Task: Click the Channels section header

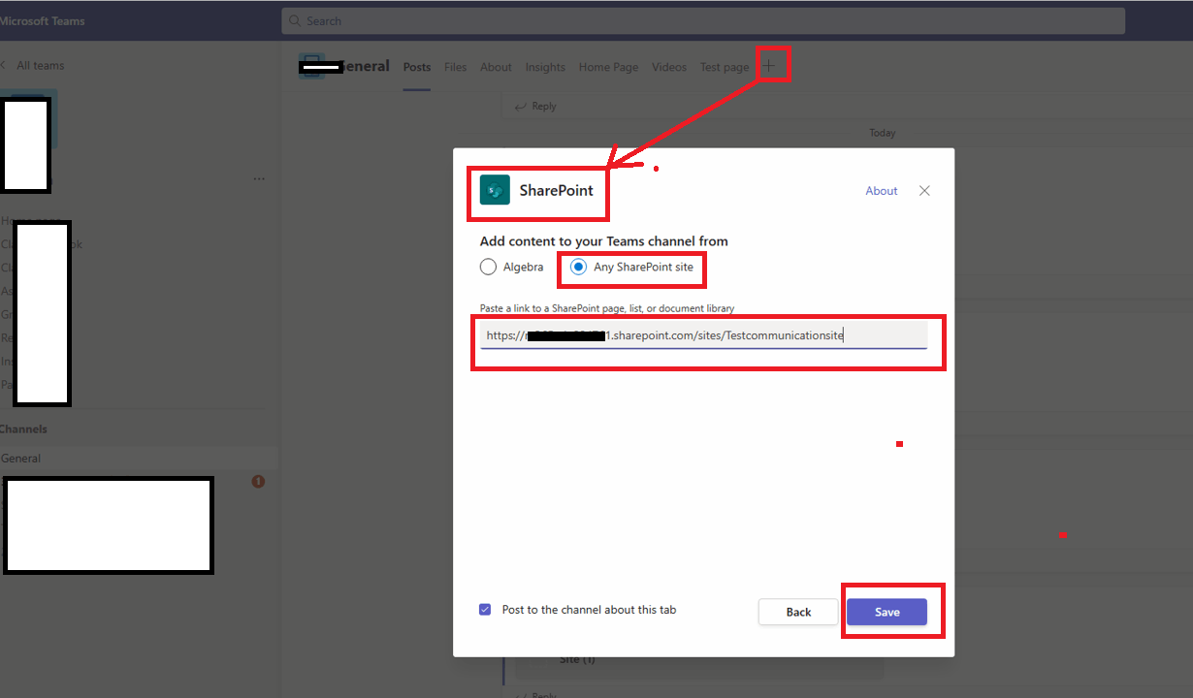Action: [x=24, y=428]
